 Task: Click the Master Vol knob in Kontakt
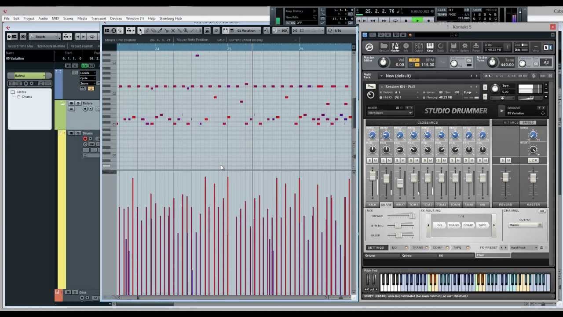click(383, 63)
